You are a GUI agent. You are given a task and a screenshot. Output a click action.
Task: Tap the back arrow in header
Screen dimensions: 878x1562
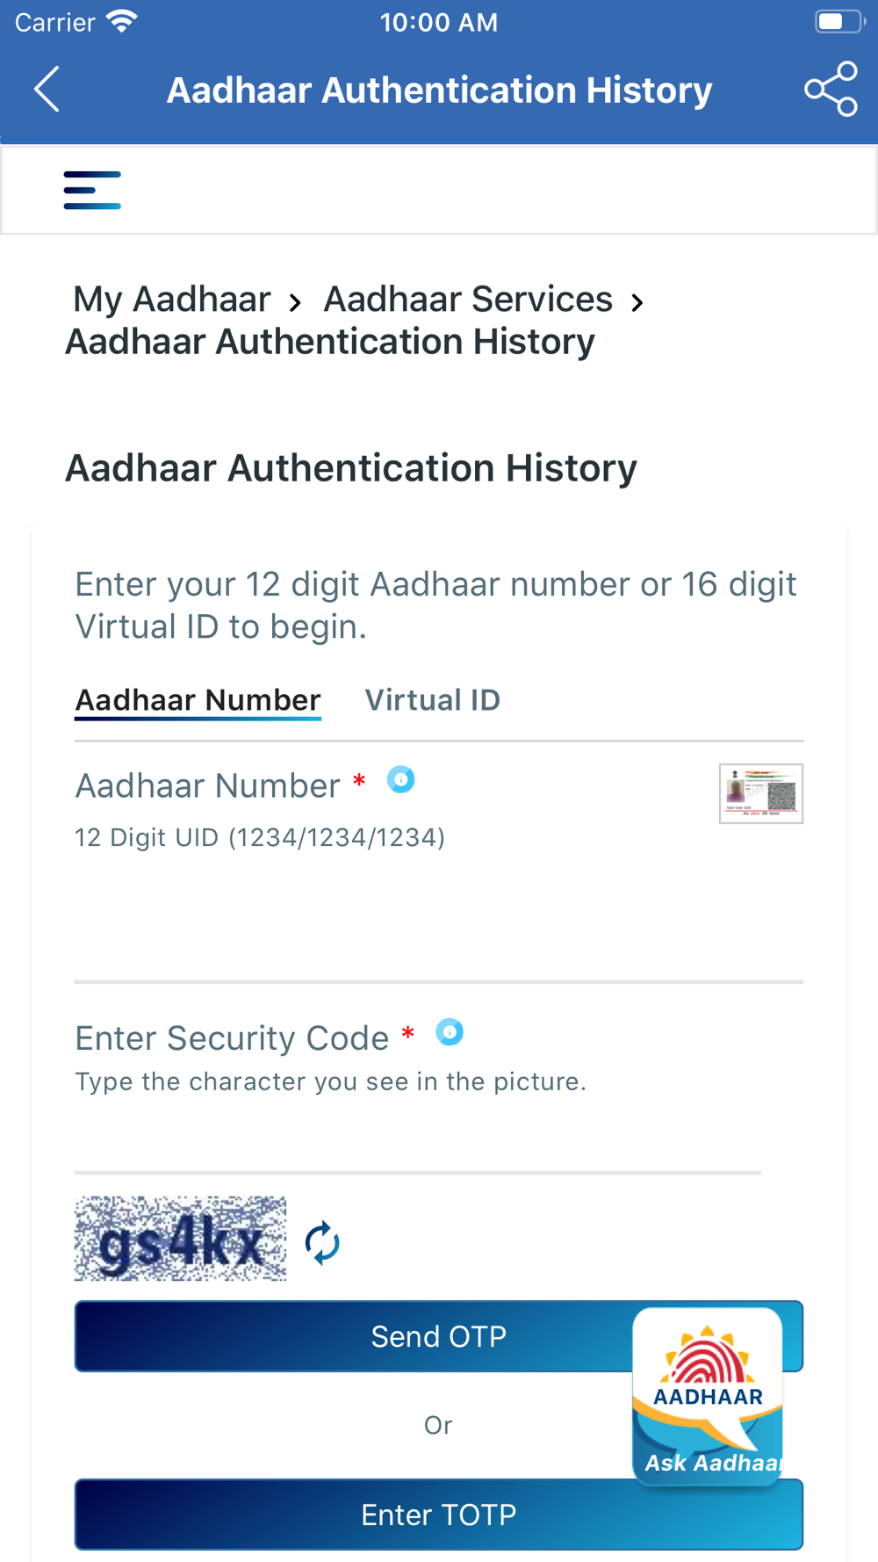click(x=47, y=89)
